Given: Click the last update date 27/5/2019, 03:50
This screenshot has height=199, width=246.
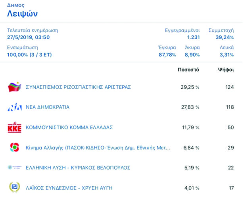Looking at the screenshot, I should 29,37.
